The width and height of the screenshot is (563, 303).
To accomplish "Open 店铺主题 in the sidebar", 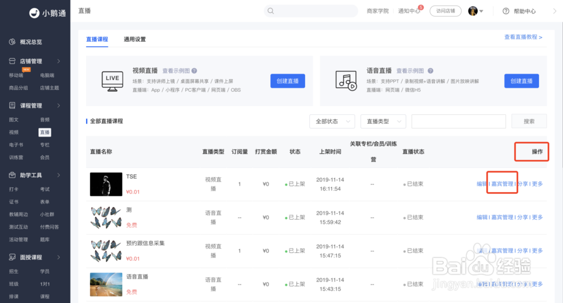I will coord(50,88).
